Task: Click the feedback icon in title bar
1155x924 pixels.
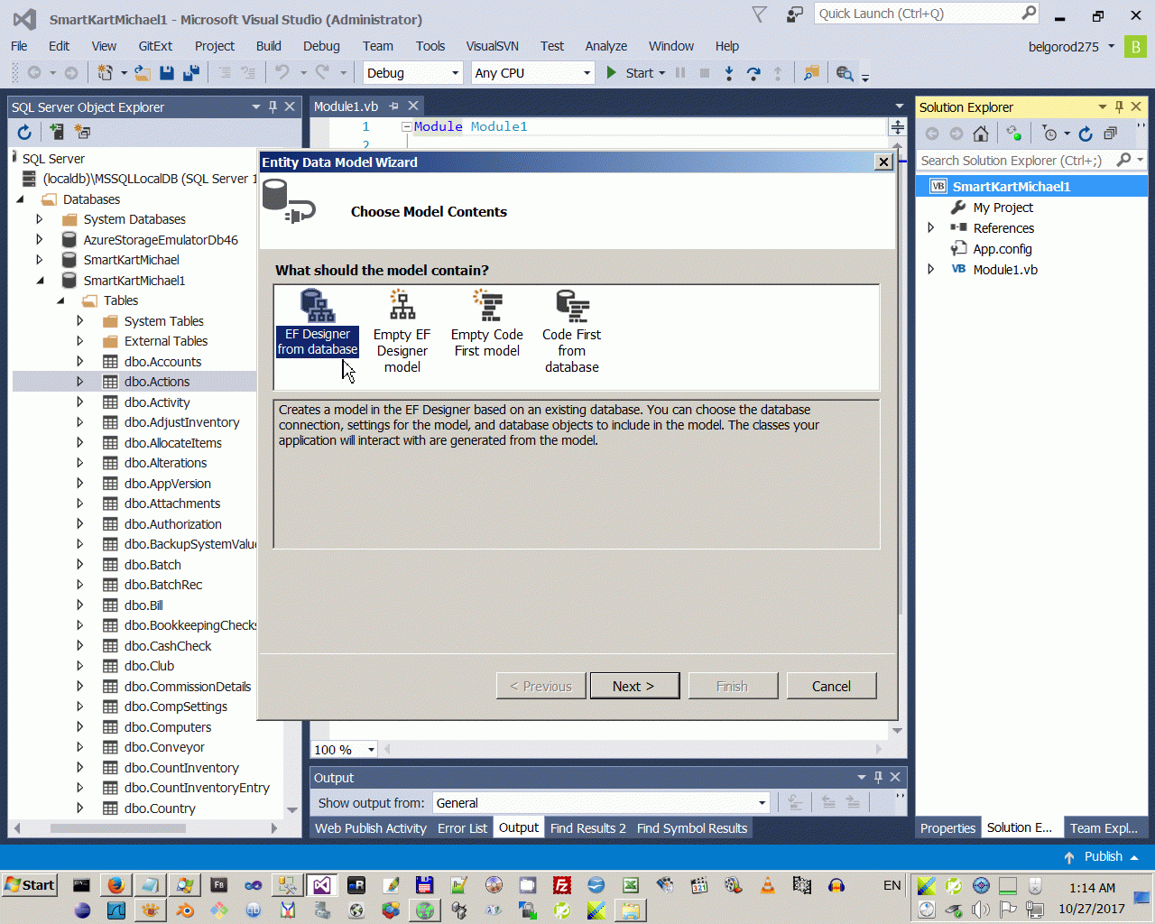Action: (795, 14)
